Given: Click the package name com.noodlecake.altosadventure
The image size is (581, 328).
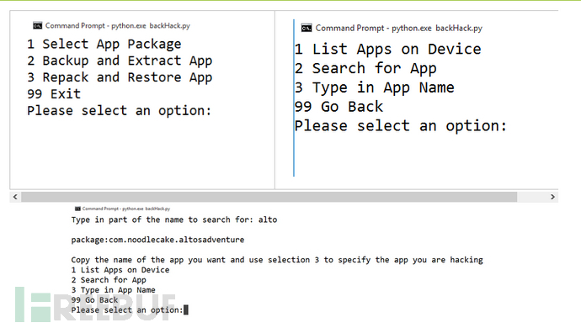Looking at the screenshot, I should (176, 240).
